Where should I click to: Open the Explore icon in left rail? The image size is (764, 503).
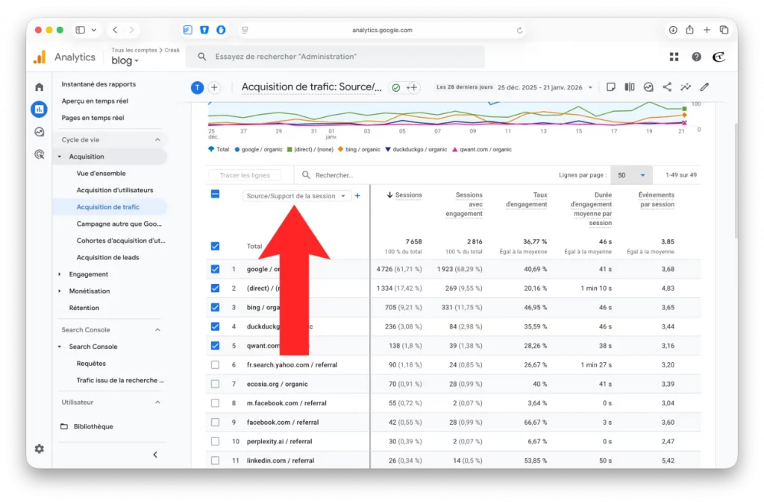[39, 132]
